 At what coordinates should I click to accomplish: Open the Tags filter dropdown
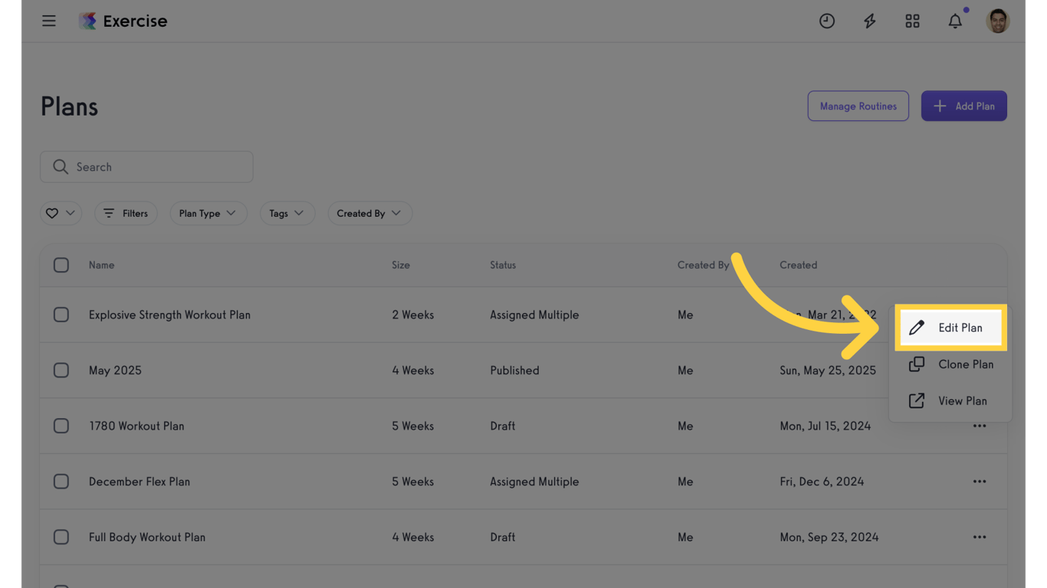[x=287, y=214]
